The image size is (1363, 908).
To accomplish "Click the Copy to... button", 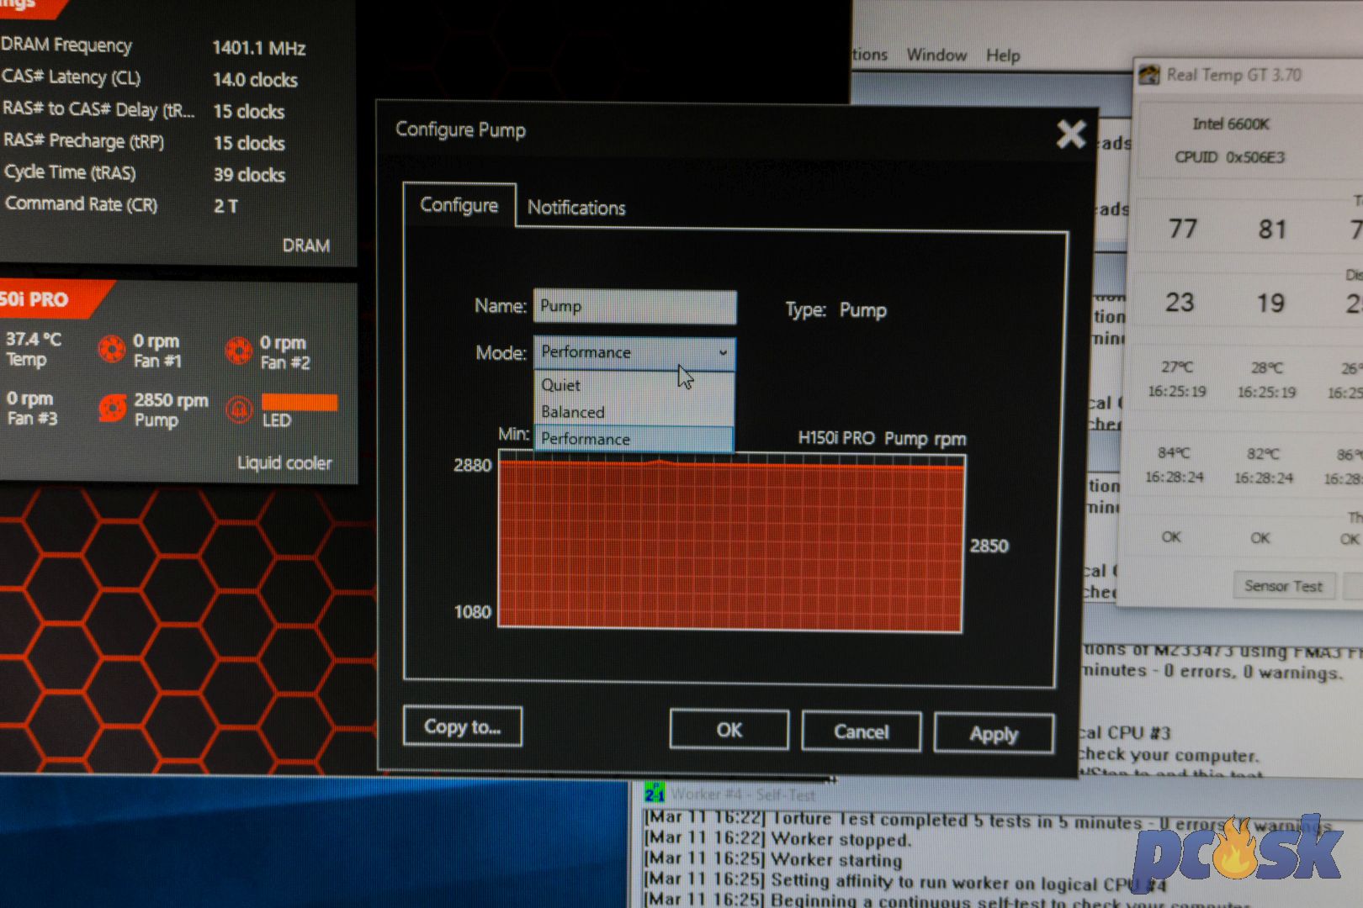I will click(462, 726).
